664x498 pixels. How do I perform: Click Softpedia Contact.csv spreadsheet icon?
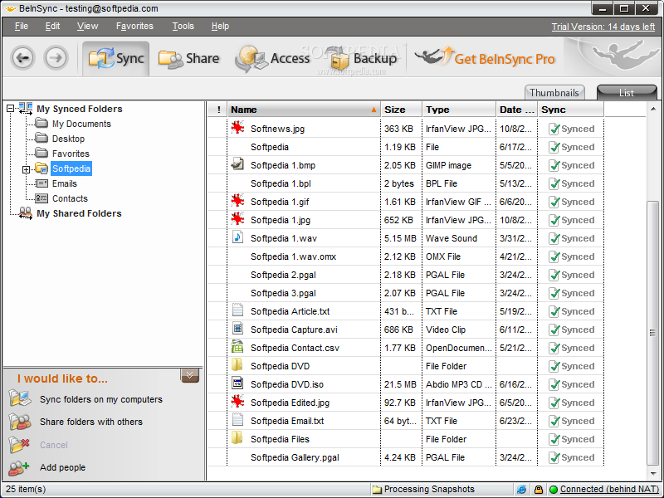tap(237, 346)
